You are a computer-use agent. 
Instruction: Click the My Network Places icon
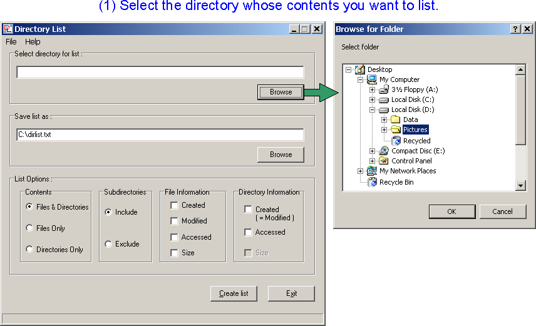(371, 171)
